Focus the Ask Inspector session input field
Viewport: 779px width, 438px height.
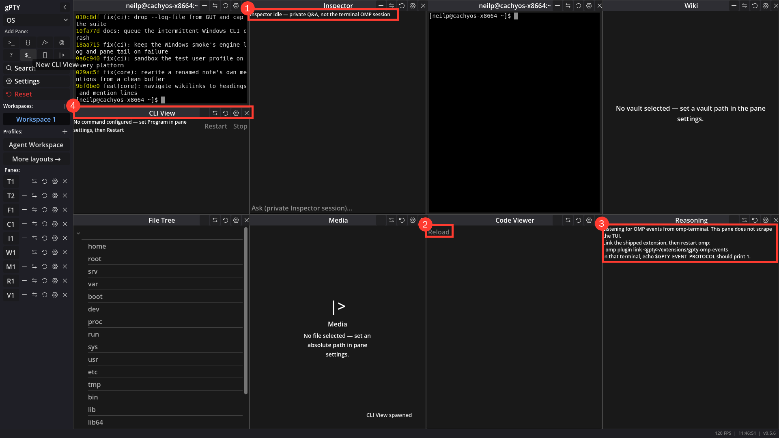[338, 208]
